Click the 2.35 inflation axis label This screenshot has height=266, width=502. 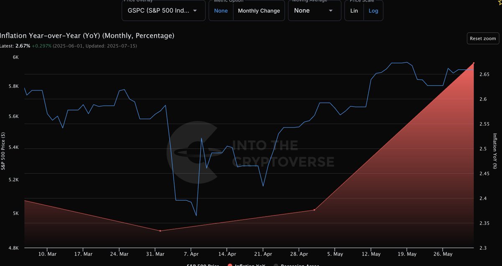tap(484, 223)
